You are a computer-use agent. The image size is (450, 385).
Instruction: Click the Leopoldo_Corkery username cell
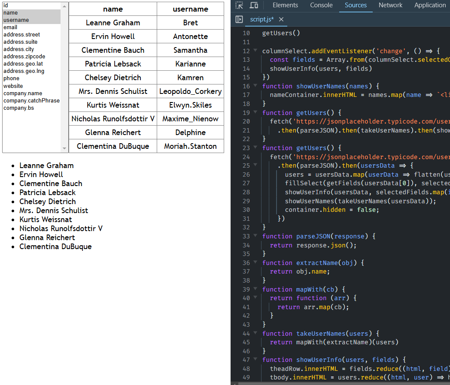tap(190, 91)
